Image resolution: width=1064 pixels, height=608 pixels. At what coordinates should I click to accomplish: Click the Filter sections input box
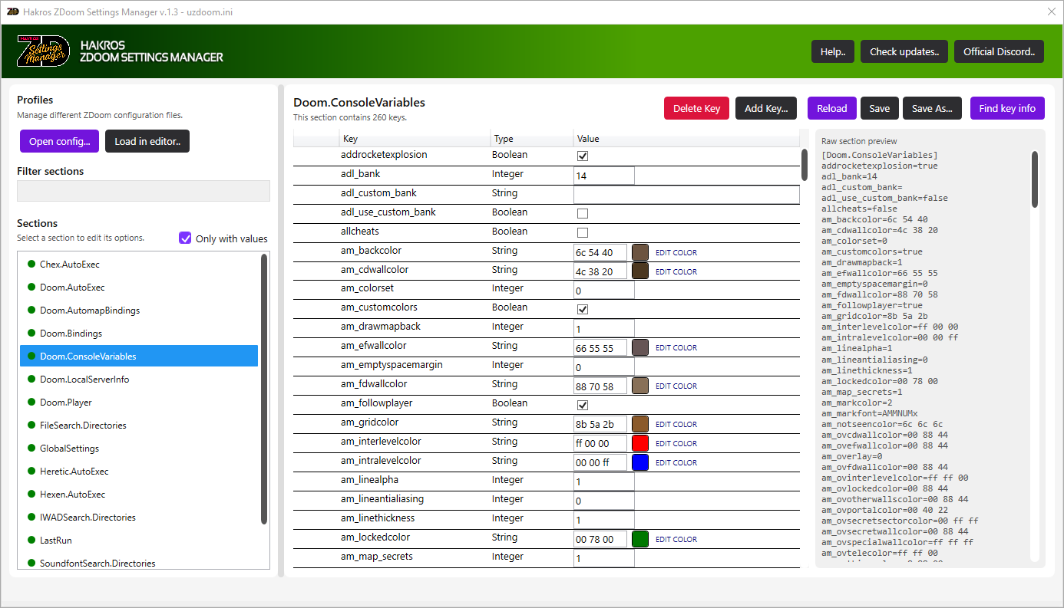point(144,191)
